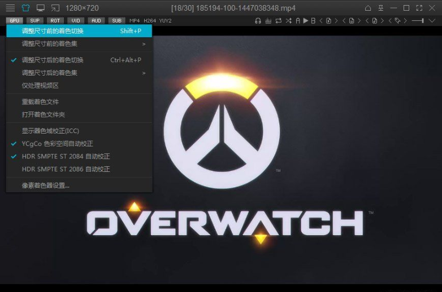Click the monitor display icon
This screenshot has height=292, width=442.
(40, 8)
